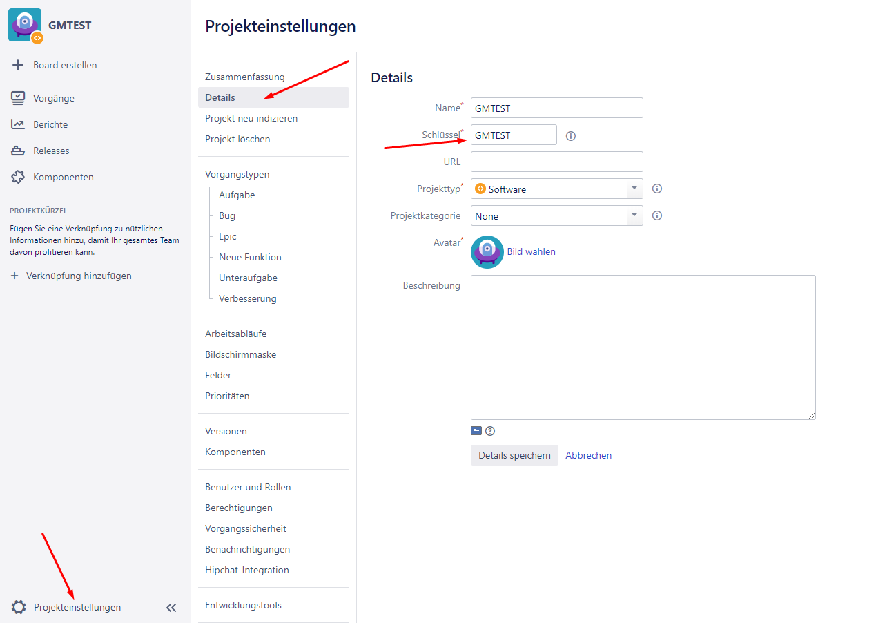Expand the Projektkategorie None dropdown
This screenshot has width=876, height=623.
coord(634,215)
